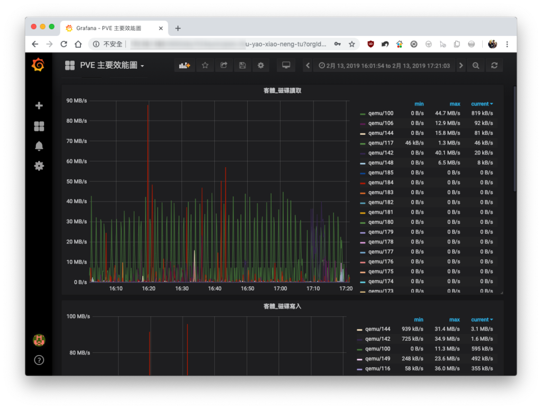Sort disk write legend by current column
The height and width of the screenshot is (409, 542).
(x=482, y=320)
